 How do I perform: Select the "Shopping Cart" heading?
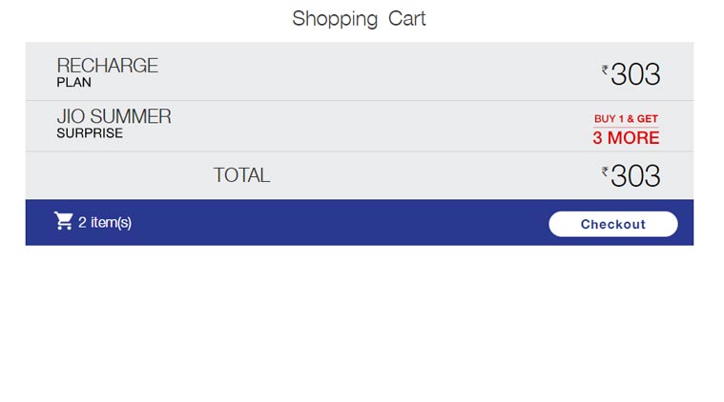[x=359, y=18]
